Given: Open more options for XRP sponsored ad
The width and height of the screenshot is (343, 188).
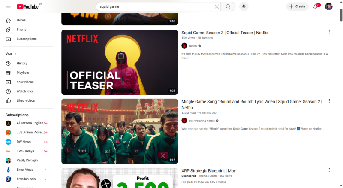Looking at the screenshot, I should click(329, 170).
